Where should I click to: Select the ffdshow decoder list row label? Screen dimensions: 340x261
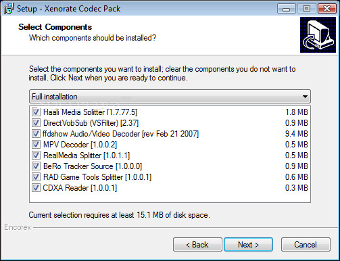click(120, 134)
